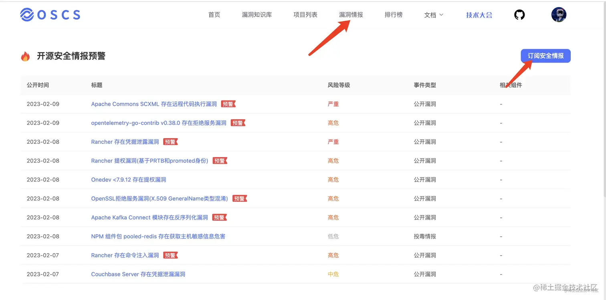Image resolution: width=606 pixels, height=300 pixels.
Task: Open OpenSSL拒绝服务漏洞(X.509 GeneralName类型混淆) link
Action: [x=160, y=199]
